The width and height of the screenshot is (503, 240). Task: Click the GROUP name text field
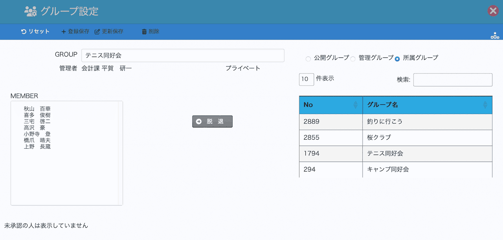click(x=183, y=55)
